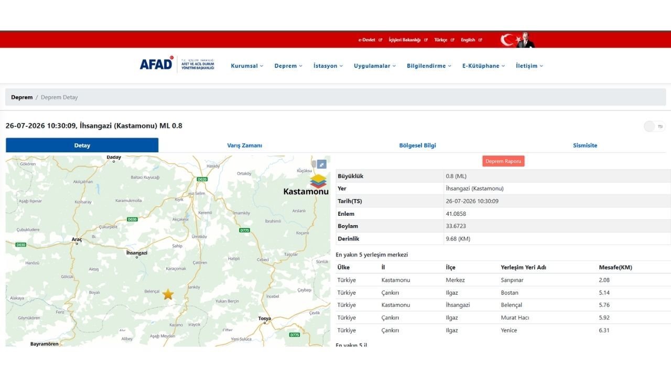The width and height of the screenshot is (671, 377).
Task: Click distance value 6.31
Action: [x=604, y=330]
